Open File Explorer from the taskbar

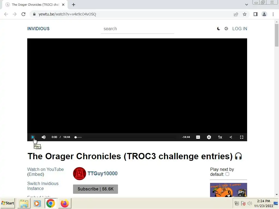pyautogui.click(x=24, y=203)
